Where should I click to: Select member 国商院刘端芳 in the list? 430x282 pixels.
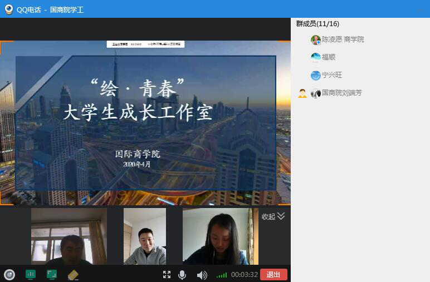(x=341, y=93)
